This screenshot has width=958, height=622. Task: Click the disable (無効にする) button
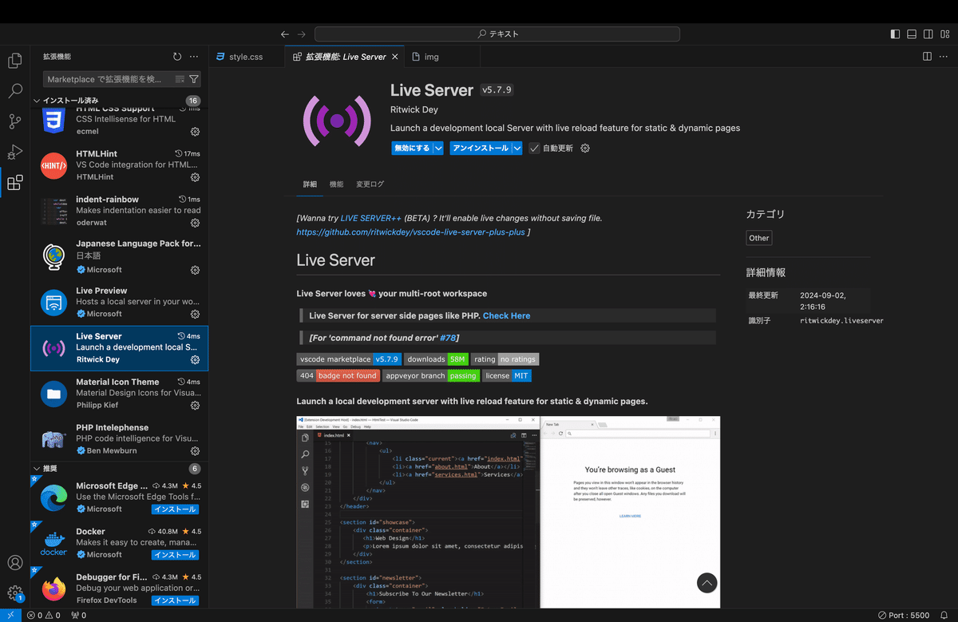coord(412,149)
